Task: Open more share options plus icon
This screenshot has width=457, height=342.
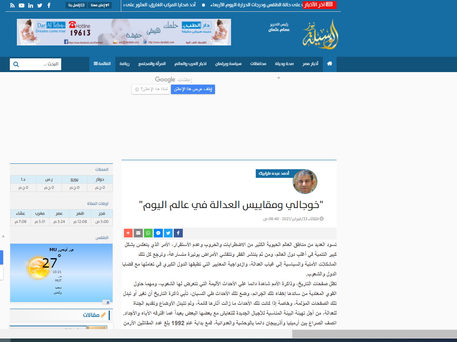Action: 128,233
